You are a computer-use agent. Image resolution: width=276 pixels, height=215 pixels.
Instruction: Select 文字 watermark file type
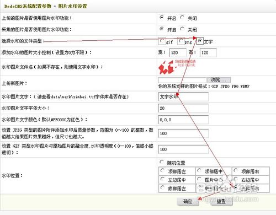[x=200, y=41]
